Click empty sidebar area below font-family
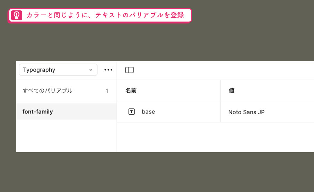The height and width of the screenshot is (192, 314). click(x=67, y=136)
